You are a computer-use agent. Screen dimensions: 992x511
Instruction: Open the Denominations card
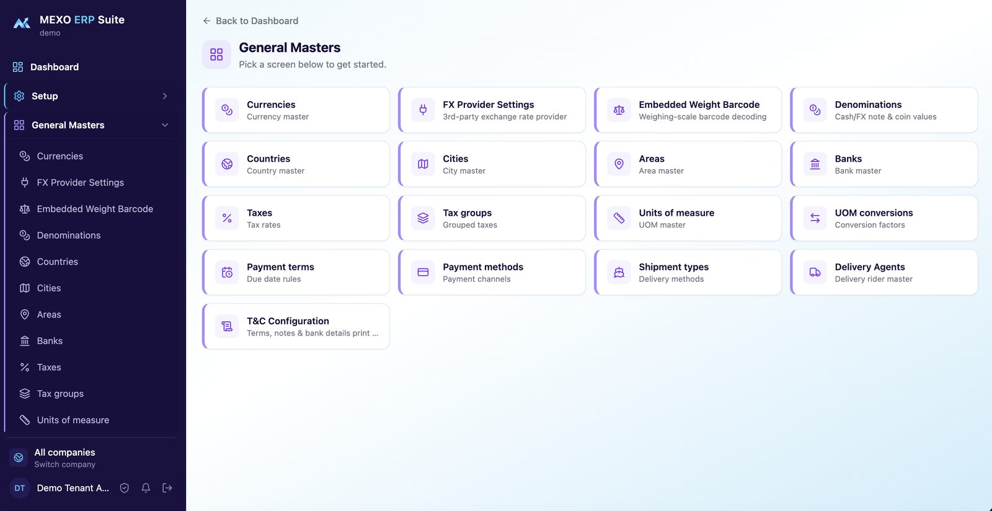click(x=884, y=110)
